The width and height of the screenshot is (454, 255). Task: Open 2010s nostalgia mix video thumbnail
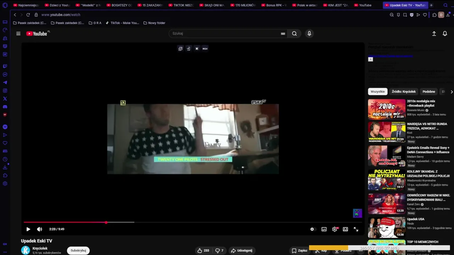[387, 109]
